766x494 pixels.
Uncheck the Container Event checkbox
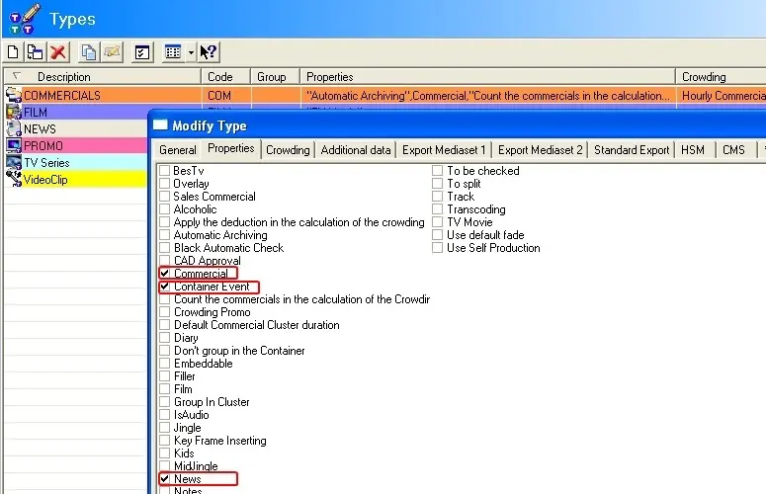coord(165,287)
